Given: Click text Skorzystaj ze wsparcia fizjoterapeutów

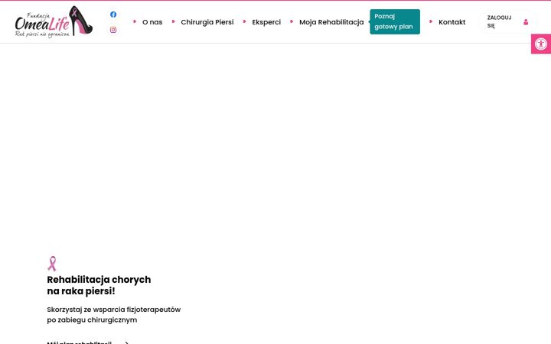Looking at the screenshot, I should click(x=114, y=310).
